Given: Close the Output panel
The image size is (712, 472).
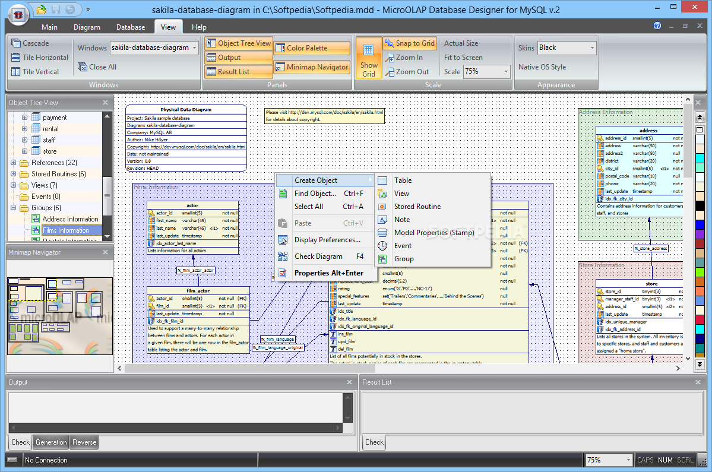Looking at the screenshot, I should point(349,382).
